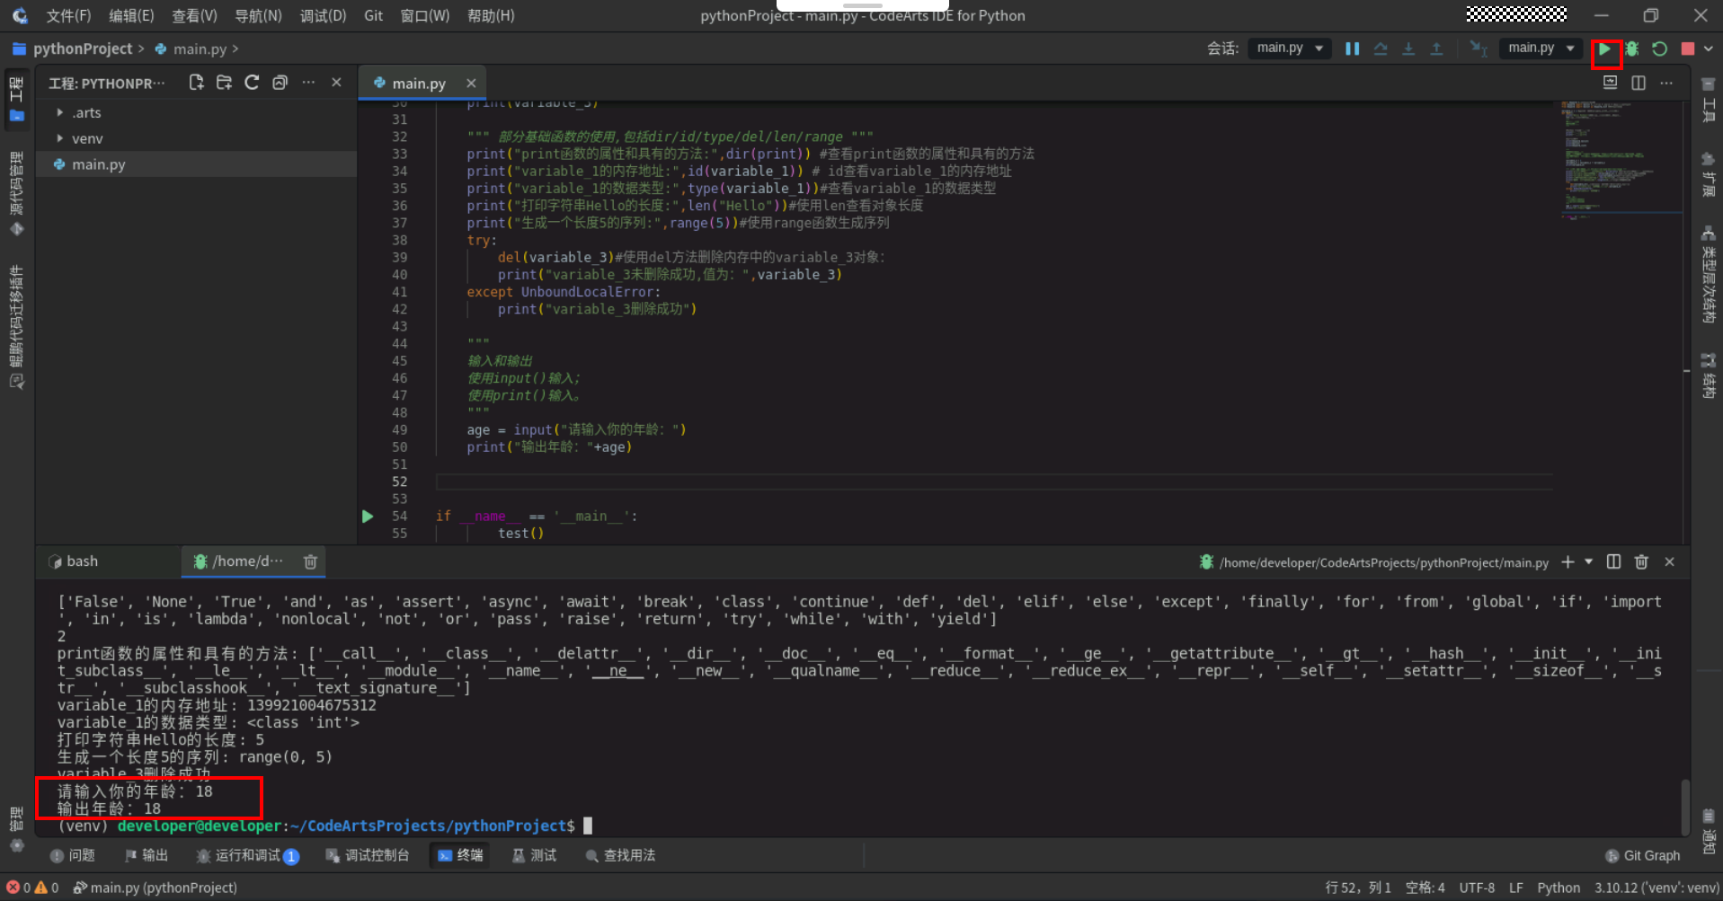
Task: Run main.py with the green play button
Action: (1604, 49)
